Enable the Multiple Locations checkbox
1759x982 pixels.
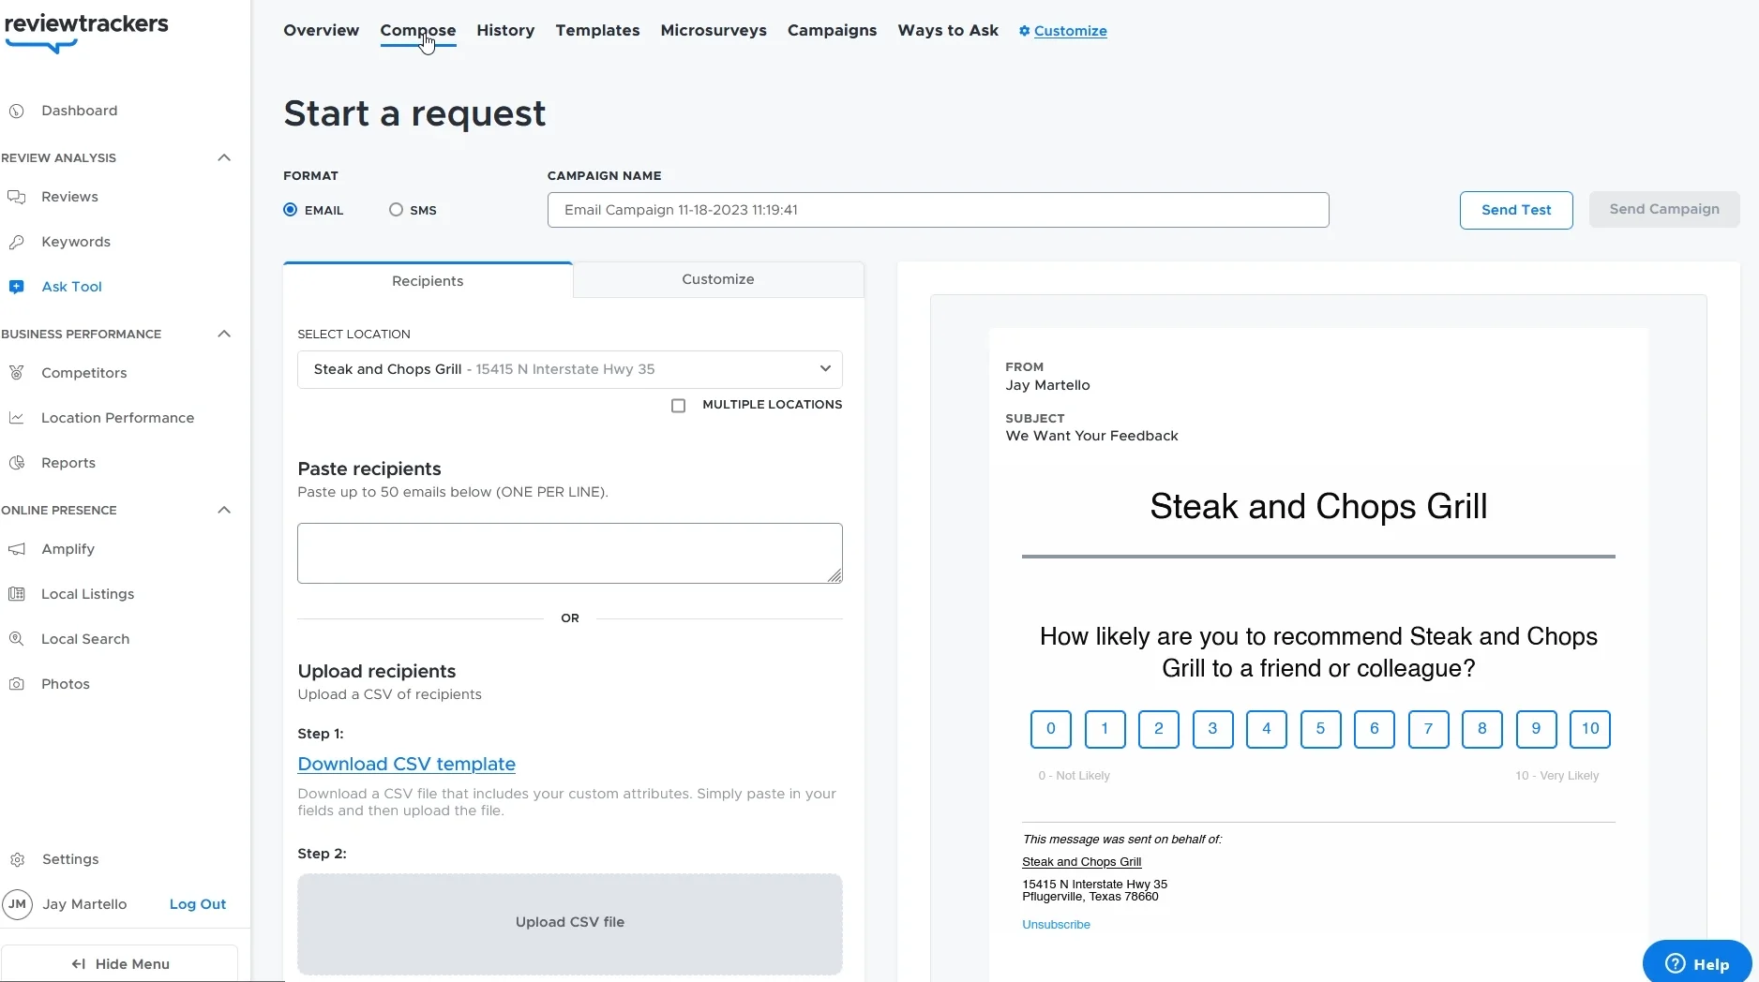point(678,406)
